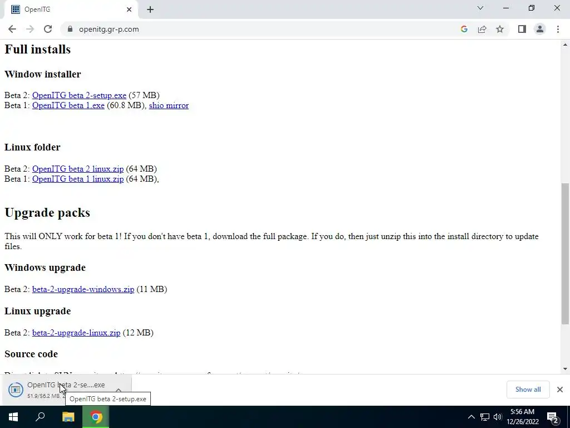This screenshot has width=570, height=428.
Task: Open a new browser tab
Action: 150,9
